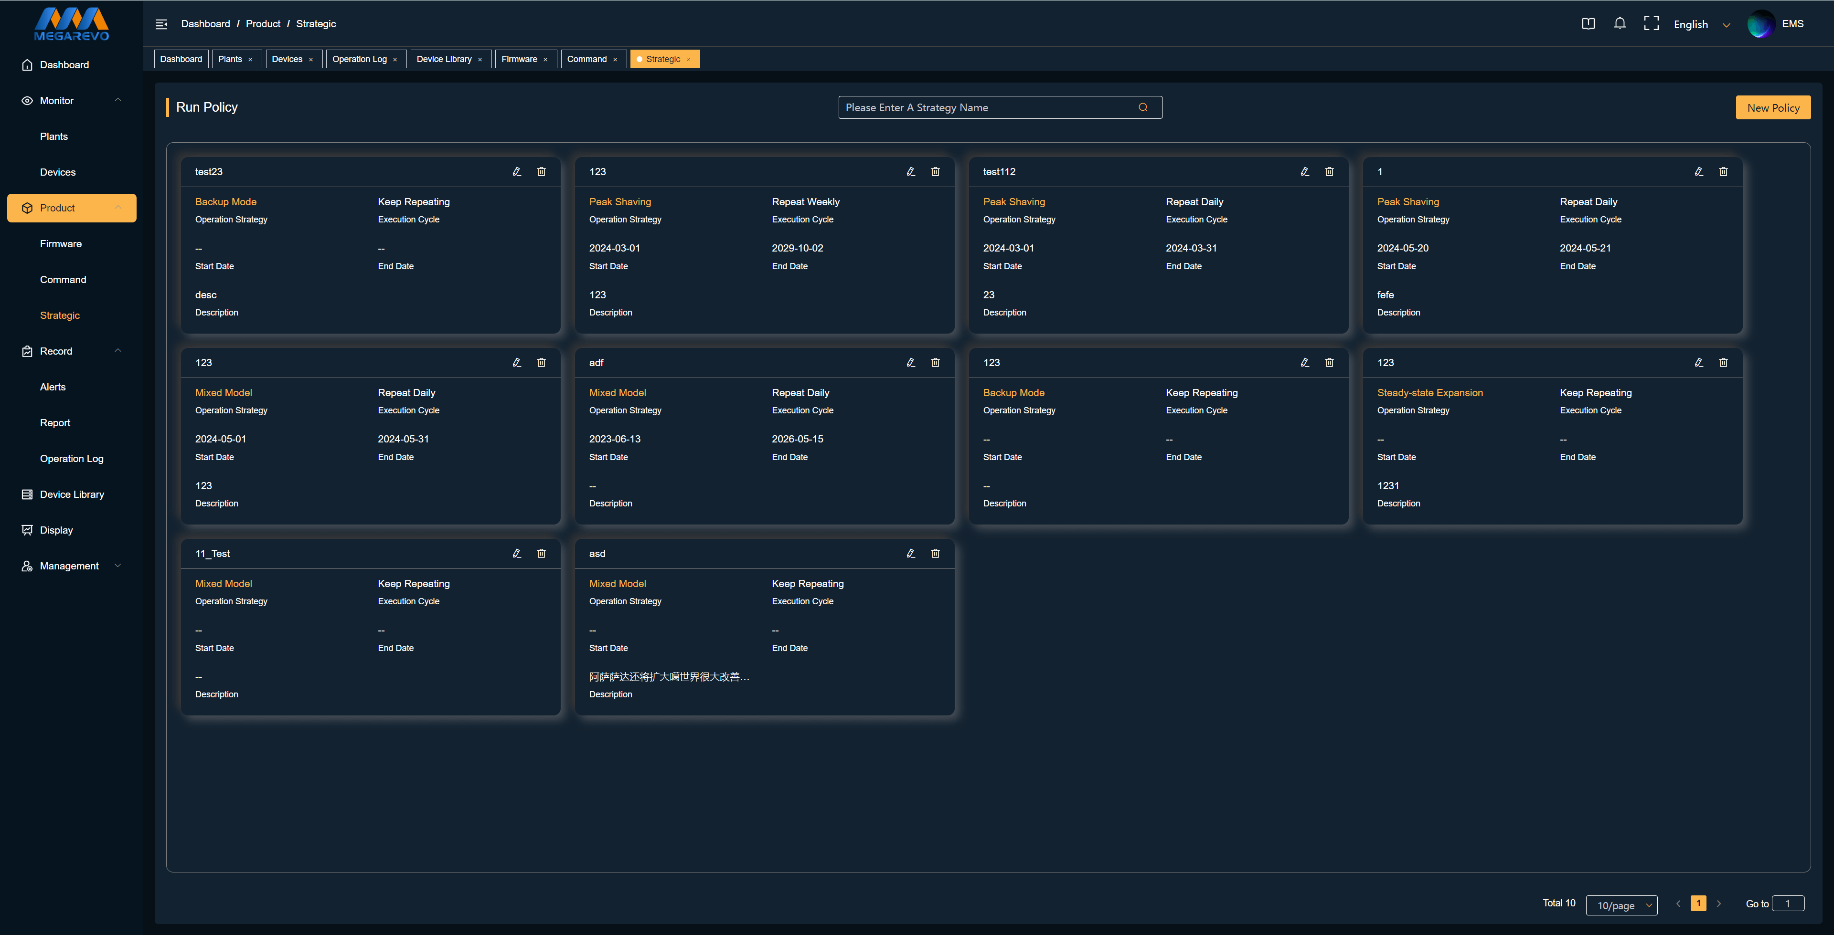Viewport: 1834px width, 935px height.
Task: Click the MEGAREVO logo
Action: click(72, 24)
